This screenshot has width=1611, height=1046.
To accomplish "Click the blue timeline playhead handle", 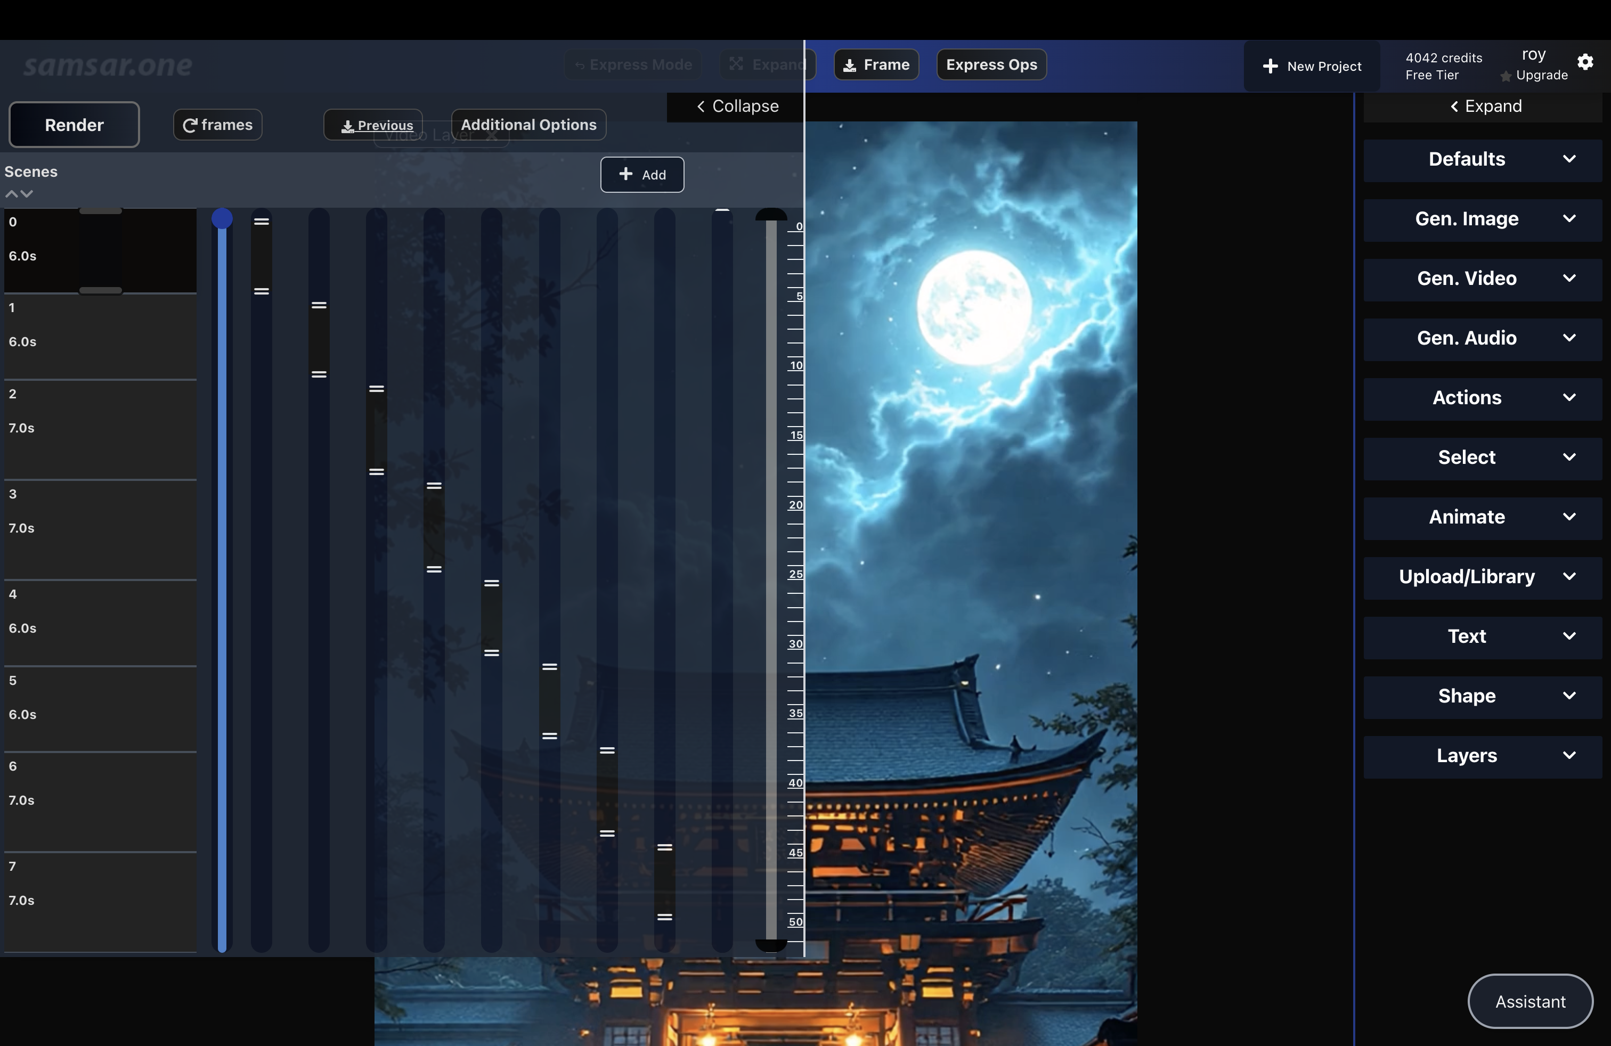I will pos(222,218).
